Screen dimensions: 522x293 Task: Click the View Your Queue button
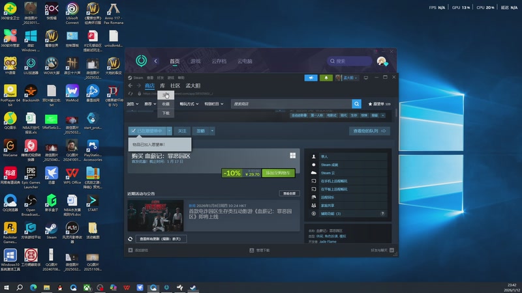point(369,131)
